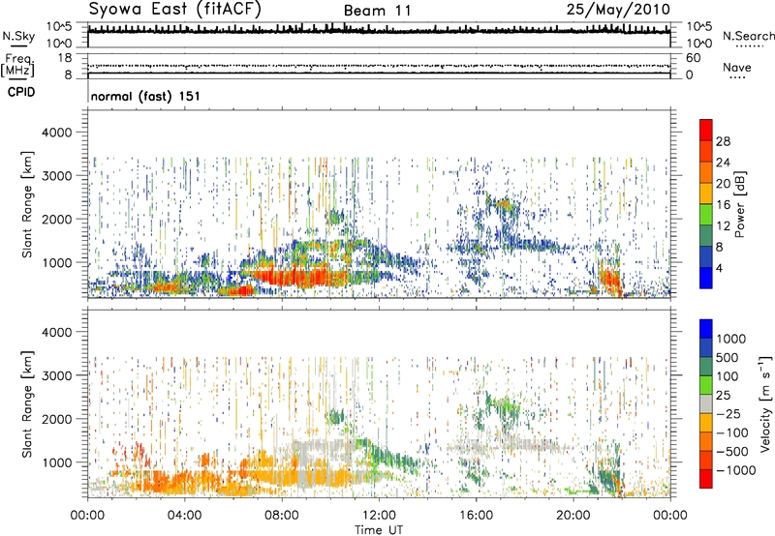Select the 'Freq. [MHz]' axis label
This screenshot has height=536, width=775.
[17, 66]
